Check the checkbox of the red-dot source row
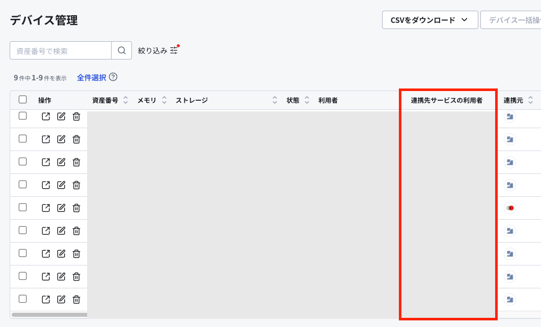 (x=22, y=207)
